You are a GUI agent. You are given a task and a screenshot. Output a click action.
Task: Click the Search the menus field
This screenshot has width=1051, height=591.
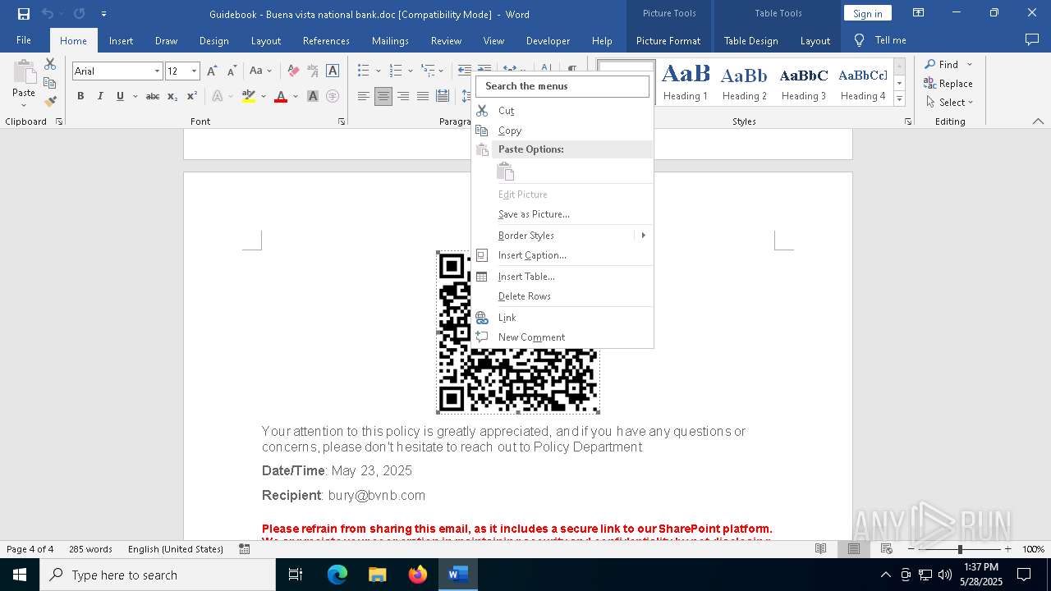(x=562, y=86)
